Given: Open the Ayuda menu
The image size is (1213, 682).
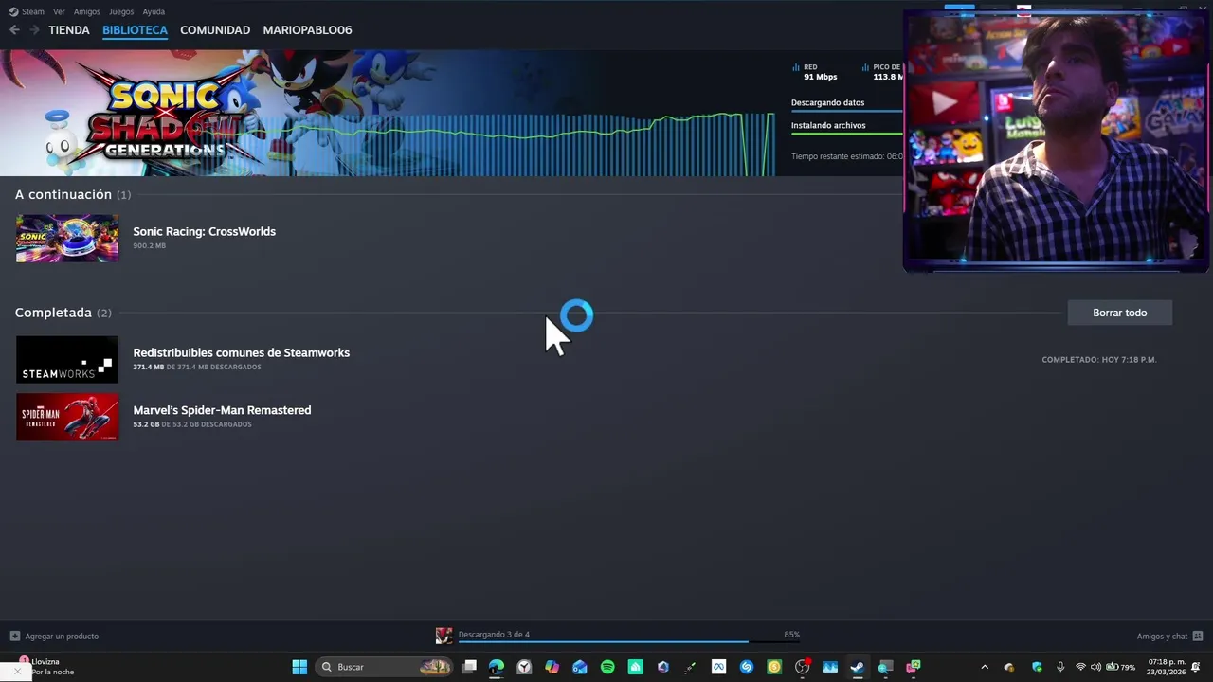Looking at the screenshot, I should [154, 11].
